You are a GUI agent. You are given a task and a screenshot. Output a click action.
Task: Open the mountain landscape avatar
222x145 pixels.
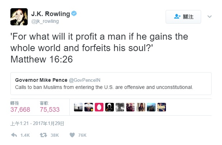click(151, 107)
